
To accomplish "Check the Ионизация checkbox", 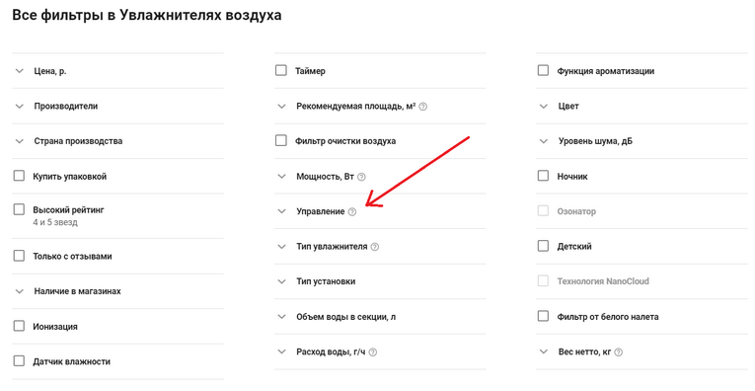I will (19, 326).
